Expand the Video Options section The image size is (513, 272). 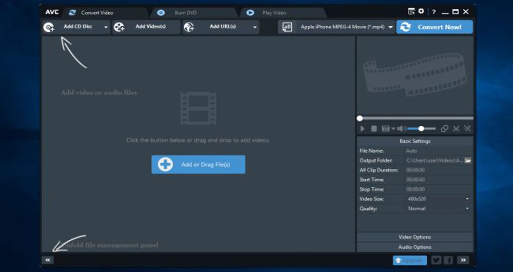415,237
